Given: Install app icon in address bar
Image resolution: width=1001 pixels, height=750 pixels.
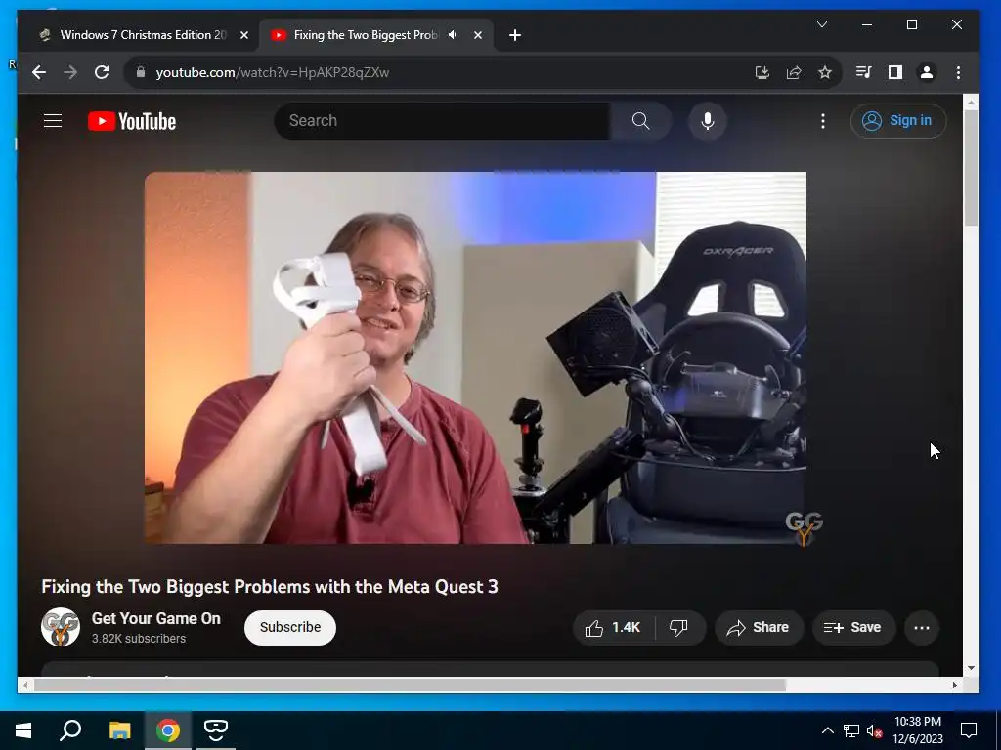Looking at the screenshot, I should coord(762,72).
